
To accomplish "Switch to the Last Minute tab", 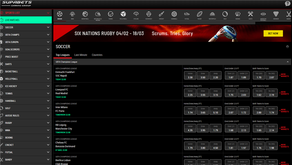I will pyautogui.click(x=81, y=55).
